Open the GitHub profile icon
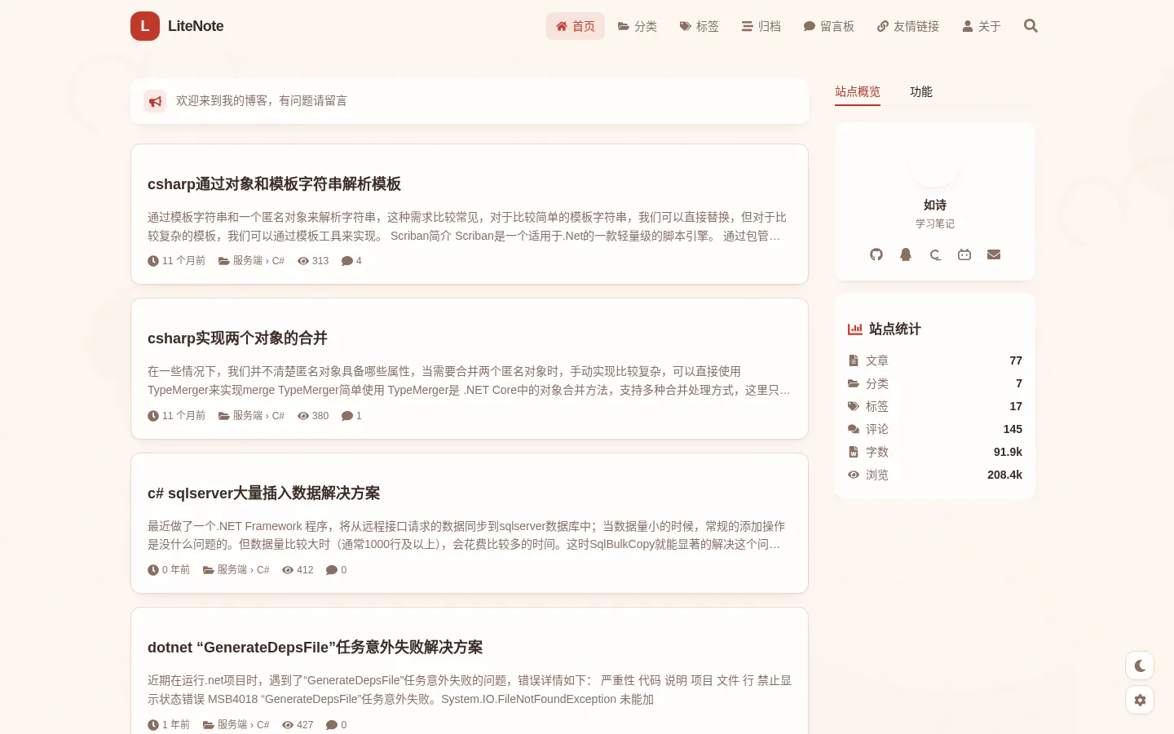1174x734 pixels. tap(876, 254)
